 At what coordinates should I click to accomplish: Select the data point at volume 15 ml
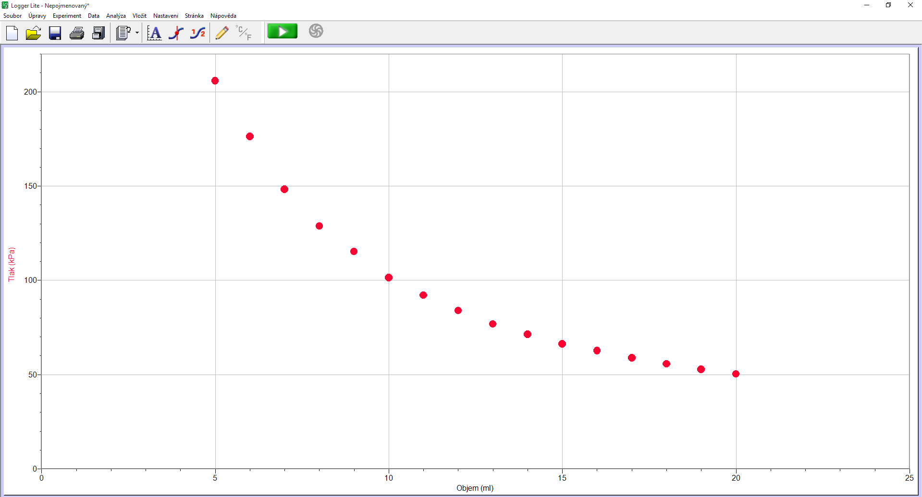click(562, 344)
